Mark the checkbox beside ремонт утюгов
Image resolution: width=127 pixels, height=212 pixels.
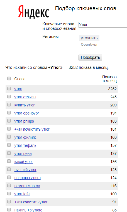pos(9,185)
